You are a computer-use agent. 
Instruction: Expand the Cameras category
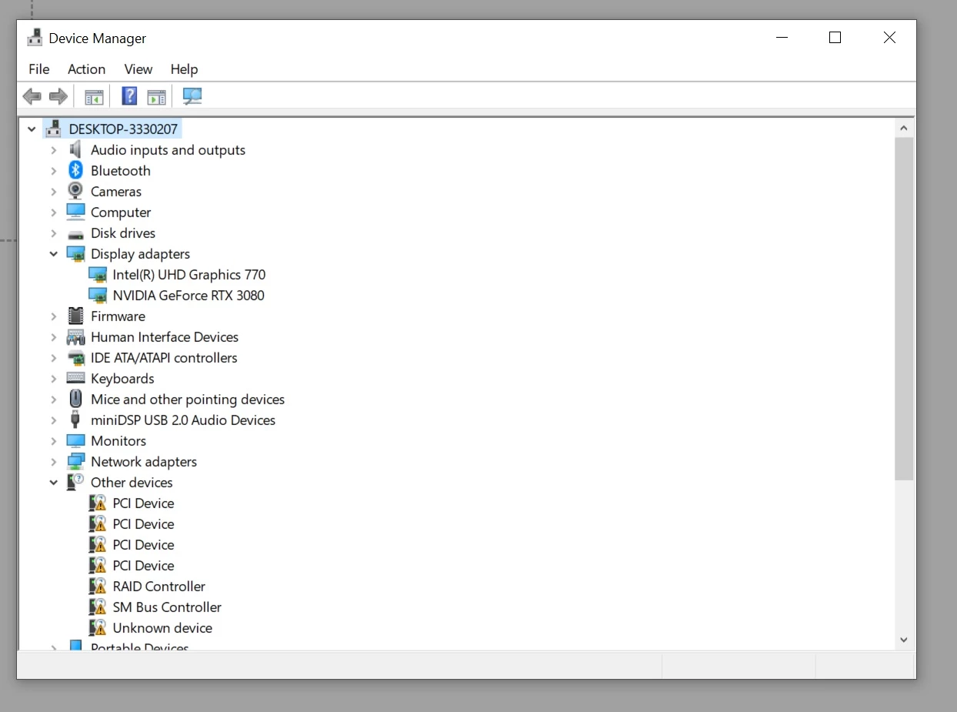(x=54, y=192)
